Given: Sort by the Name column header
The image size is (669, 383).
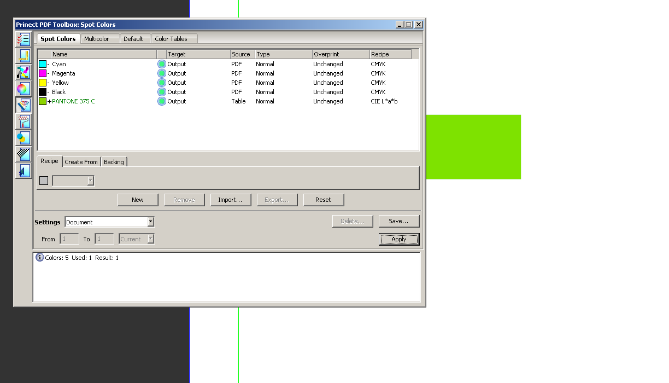Looking at the screenshot, I should pos(104,54).
